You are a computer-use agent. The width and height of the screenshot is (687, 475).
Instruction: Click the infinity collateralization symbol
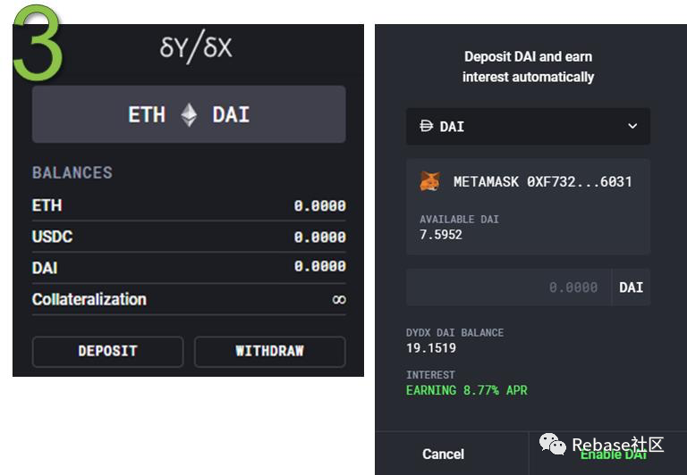[338, 300]
